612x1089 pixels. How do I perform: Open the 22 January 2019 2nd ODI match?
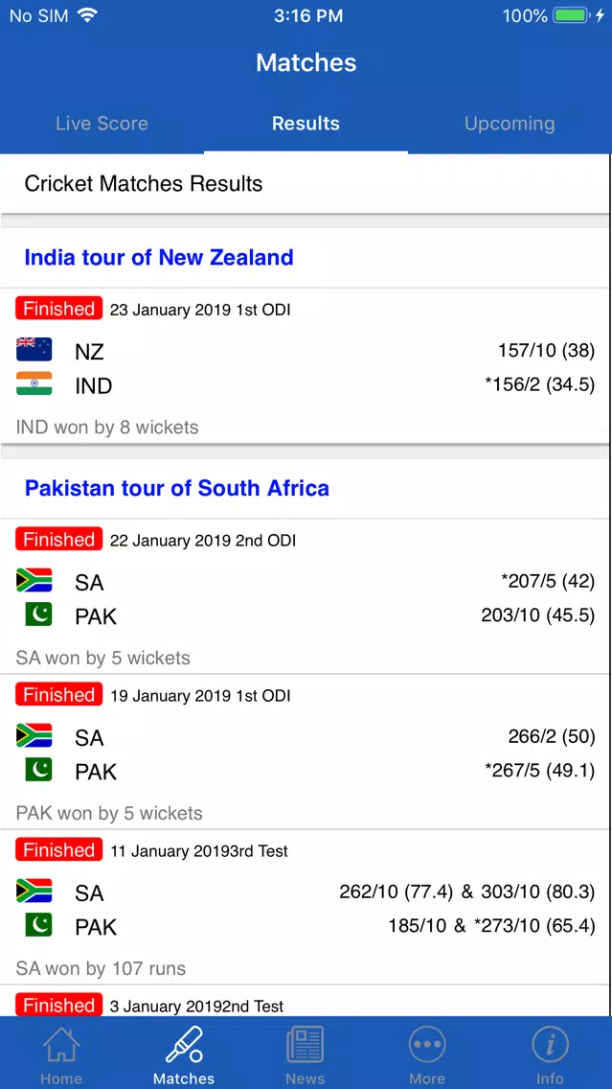pyautogui.click(x=306, y=596)
